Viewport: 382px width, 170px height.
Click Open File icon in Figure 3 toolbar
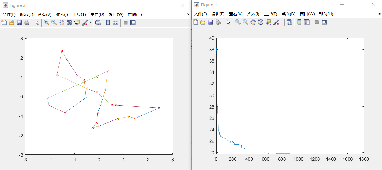pos(12,23)
